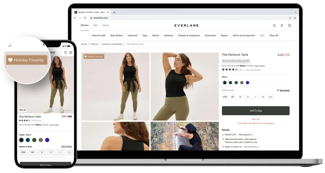This screenshot has width=325, height=173.
Task: Open the See 183 reviews link
Action: (254, 70)
